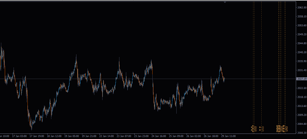Click the 23 Jan 07:00 time label

[124, 136]
